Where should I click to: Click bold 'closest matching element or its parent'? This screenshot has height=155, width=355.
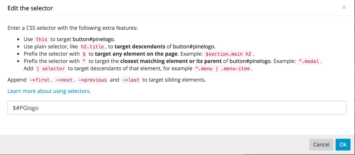[171, 61]
